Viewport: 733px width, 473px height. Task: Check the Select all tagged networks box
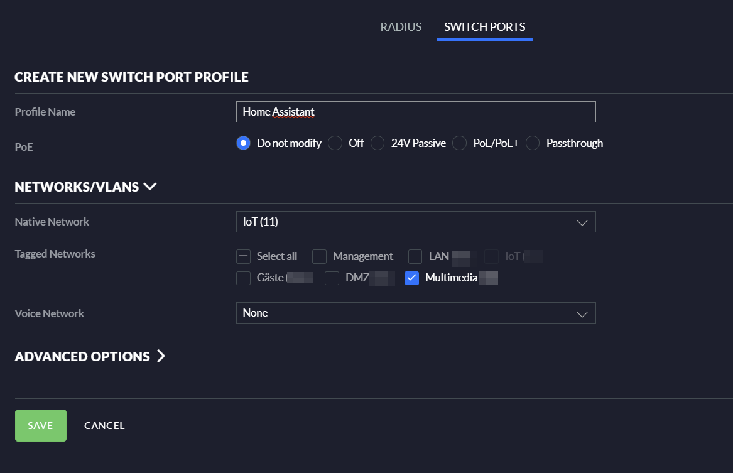tap(243, 256)
